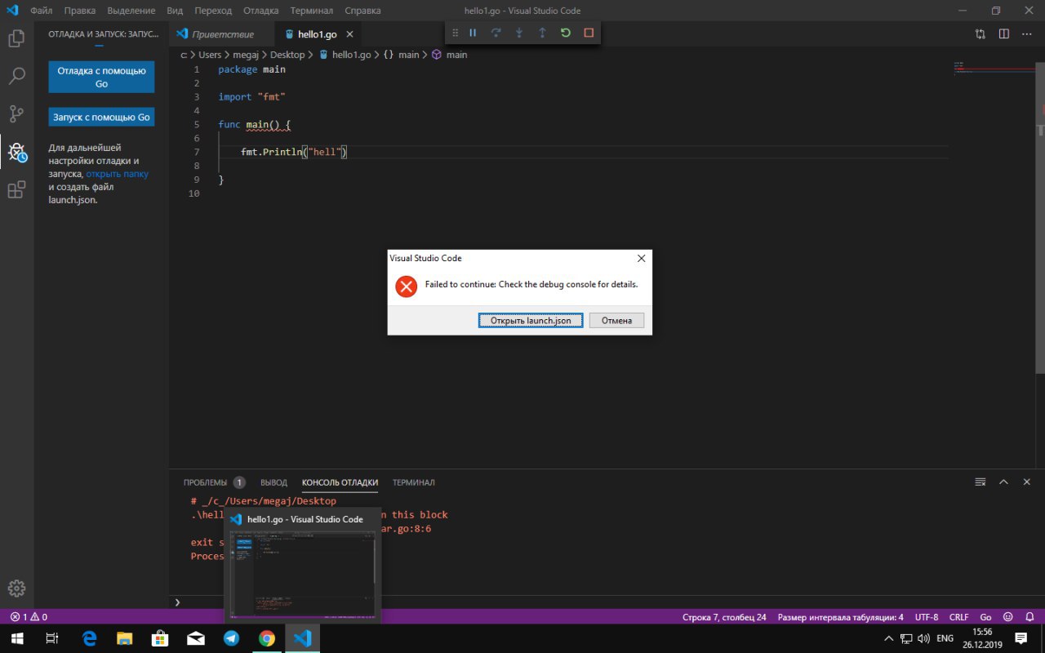This screenshot has height=653, width=1045.
Task: Open the Вид menu
Action: tap(175, 11)
